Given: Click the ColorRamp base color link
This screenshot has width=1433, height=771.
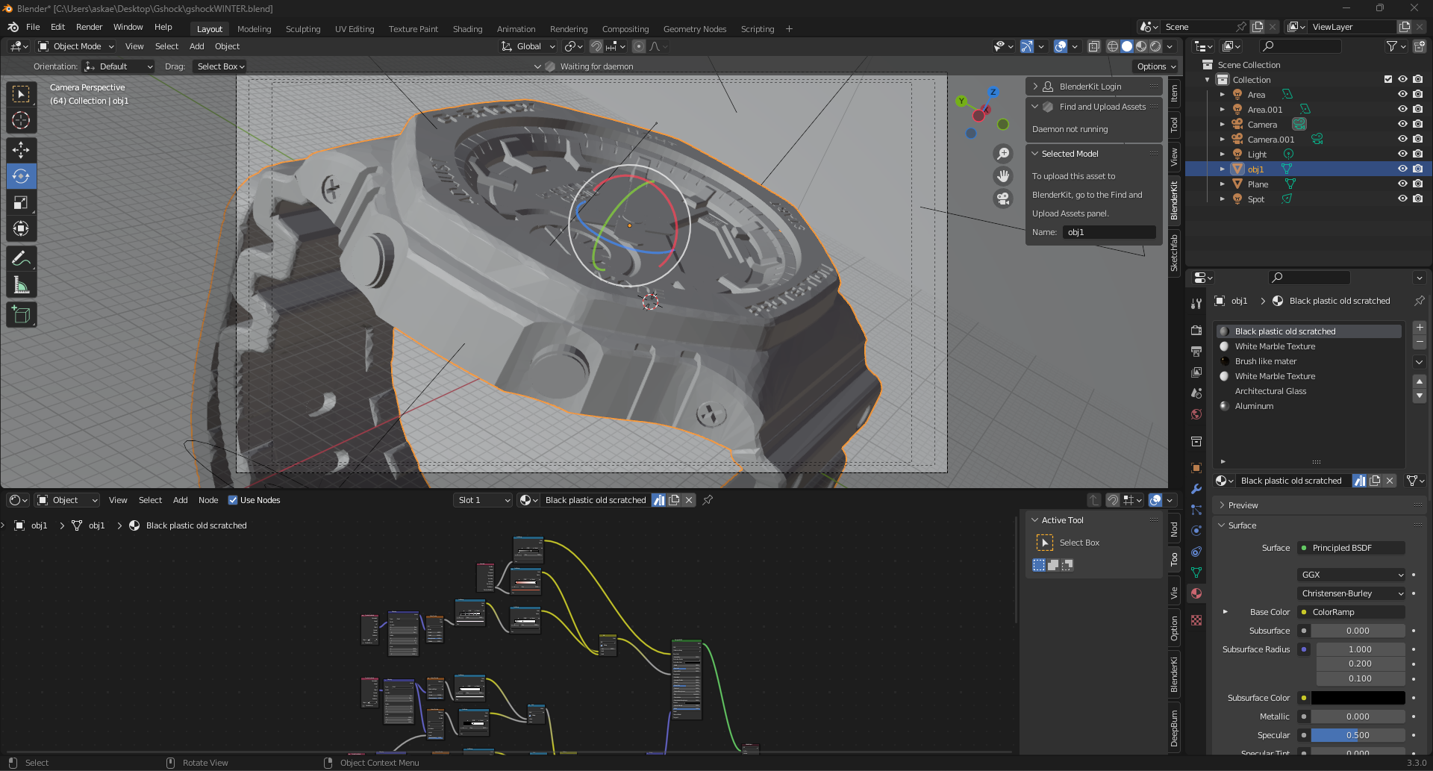Looking at the screenshot, I should click(x=1352, y=612).
